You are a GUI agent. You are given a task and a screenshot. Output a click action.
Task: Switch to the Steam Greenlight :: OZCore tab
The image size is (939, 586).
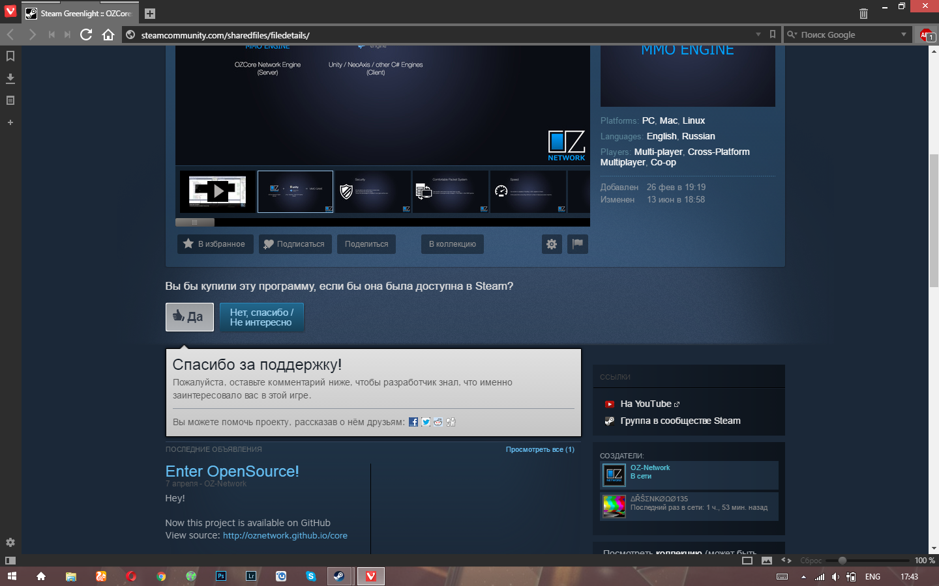pyautogui.click(x=80, y=13)
